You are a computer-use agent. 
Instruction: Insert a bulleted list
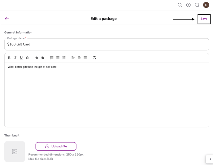(58, 58)
